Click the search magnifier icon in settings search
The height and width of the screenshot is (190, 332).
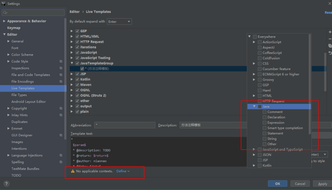pos(5,12)
